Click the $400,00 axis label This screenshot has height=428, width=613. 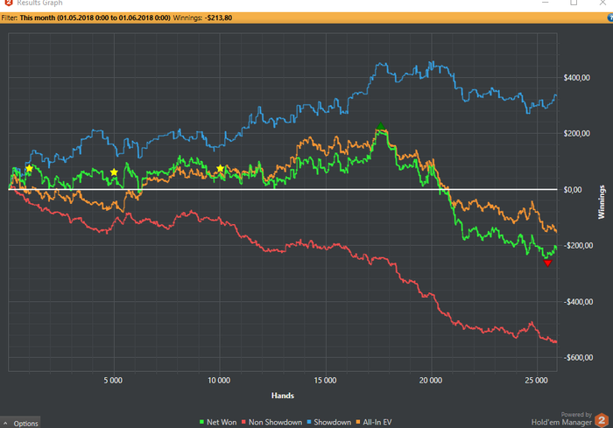point(576,78)
